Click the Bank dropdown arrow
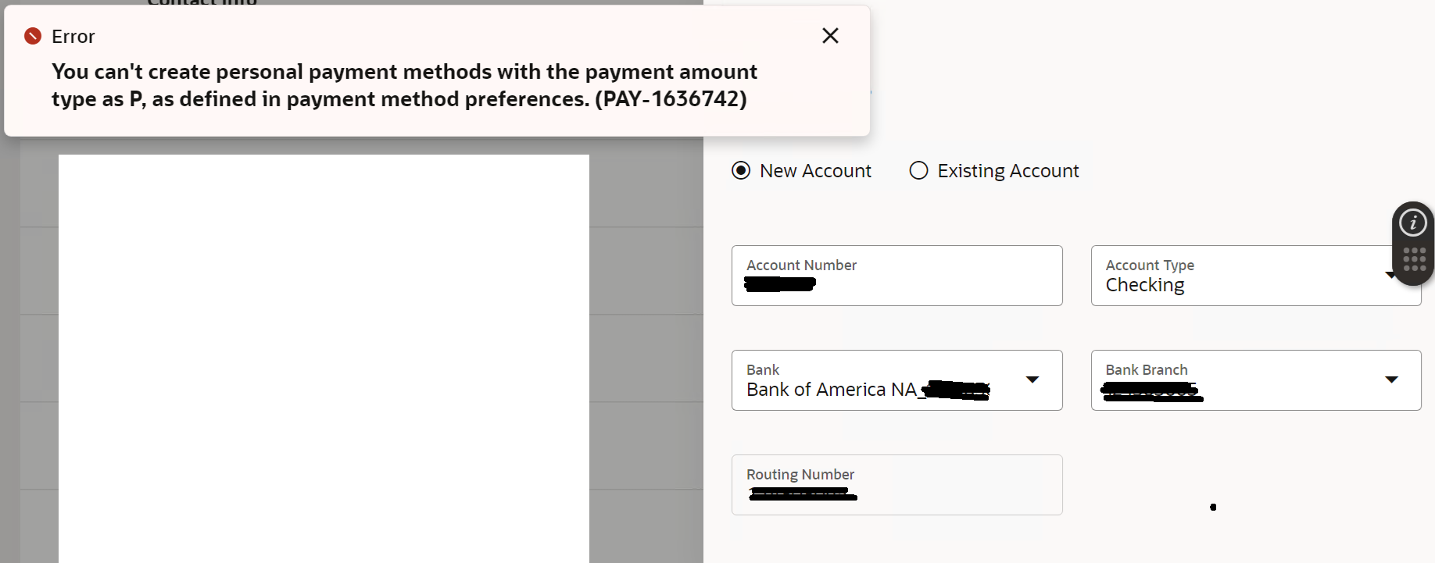Image resolution: width=1435 pixels, height=563 pixels. [x=1032, y=380]
